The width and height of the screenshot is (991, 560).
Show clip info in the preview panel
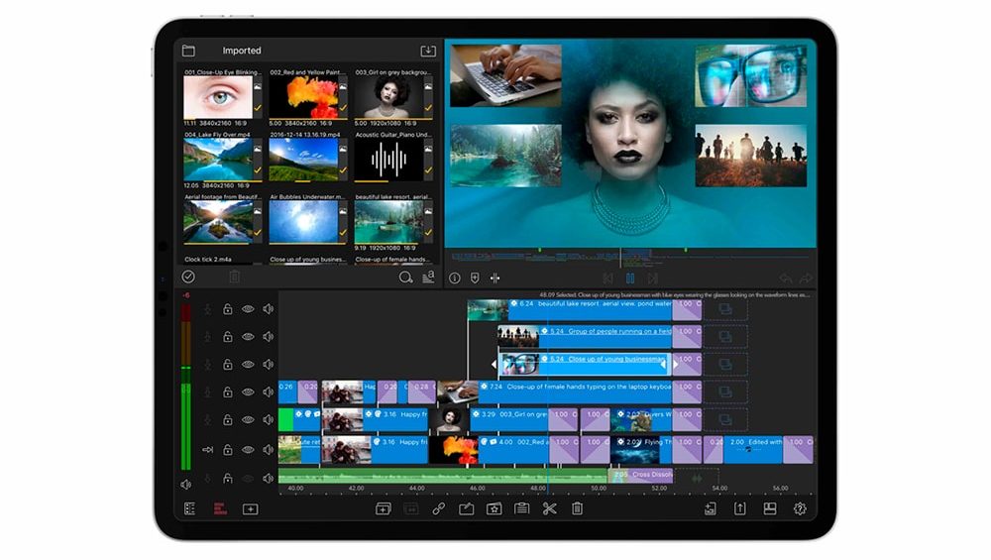(x=455, y=279)
